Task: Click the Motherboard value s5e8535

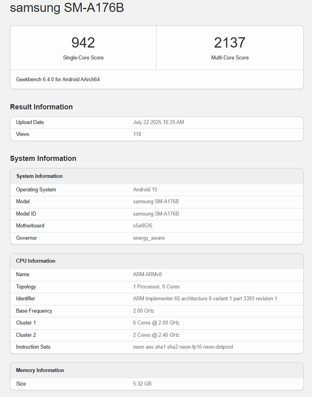Action: click(x=143, y=226)
